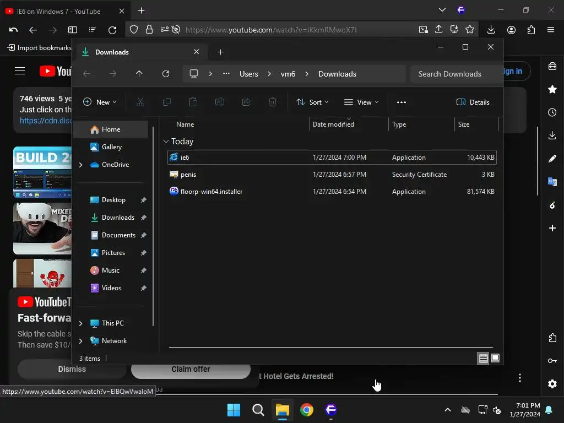
Task: Click Claim offer on YouTube TV promo
Action: pyautogui.click(x=191, y=369)
